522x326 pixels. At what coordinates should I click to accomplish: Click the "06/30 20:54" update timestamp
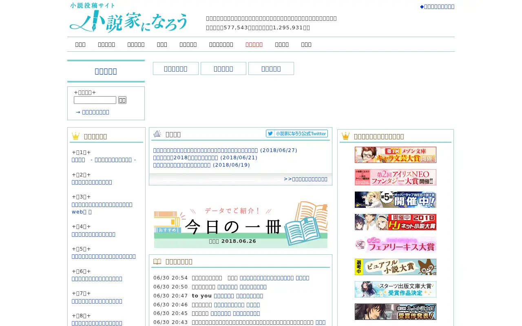[x=170, y=278]
